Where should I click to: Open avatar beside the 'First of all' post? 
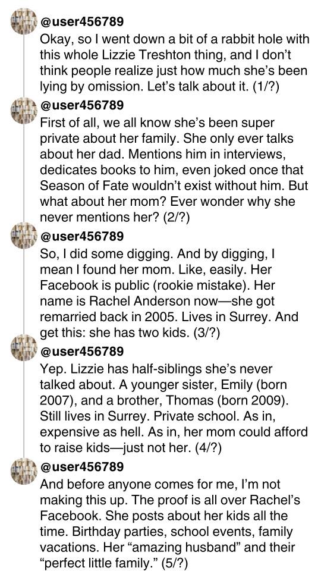(x=24, y=111)
